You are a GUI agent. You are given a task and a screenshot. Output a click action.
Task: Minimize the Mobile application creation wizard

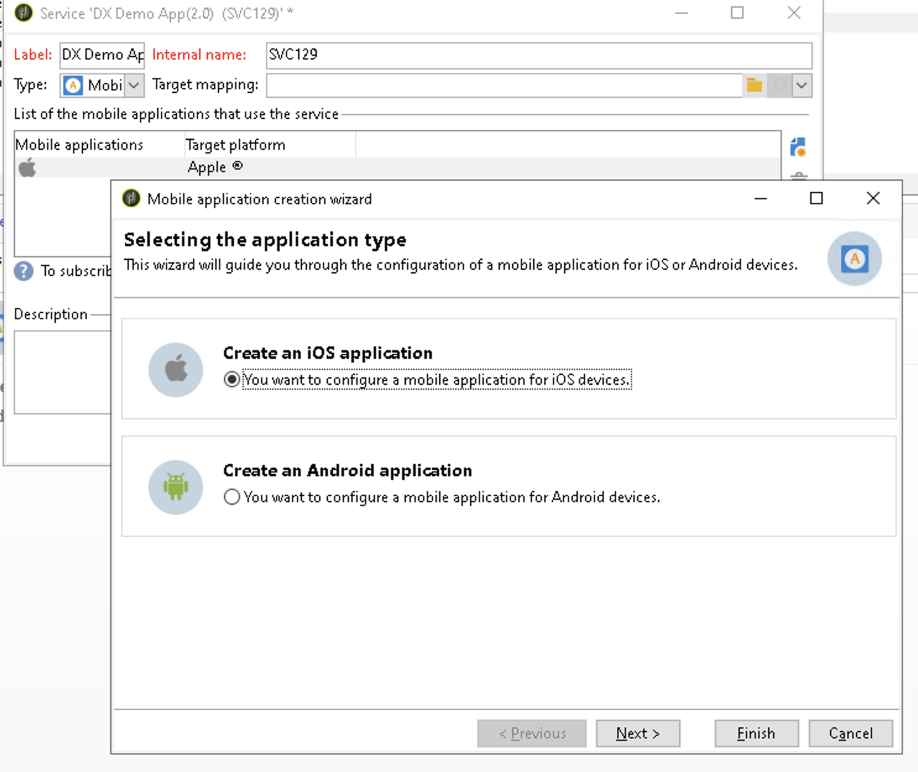[761, 198]
